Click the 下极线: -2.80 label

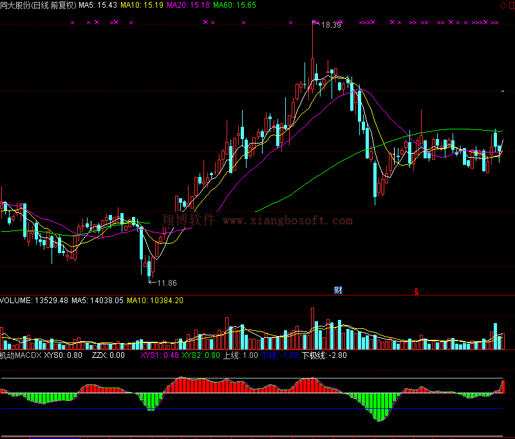tap(324, 355)
